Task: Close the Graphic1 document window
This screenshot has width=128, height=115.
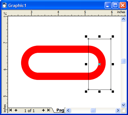Action: 123,5
